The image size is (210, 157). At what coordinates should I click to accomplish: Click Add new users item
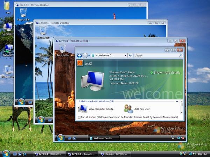137,109
